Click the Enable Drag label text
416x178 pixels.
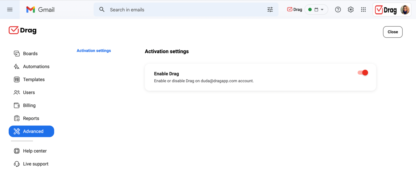[x=166, y=74]
